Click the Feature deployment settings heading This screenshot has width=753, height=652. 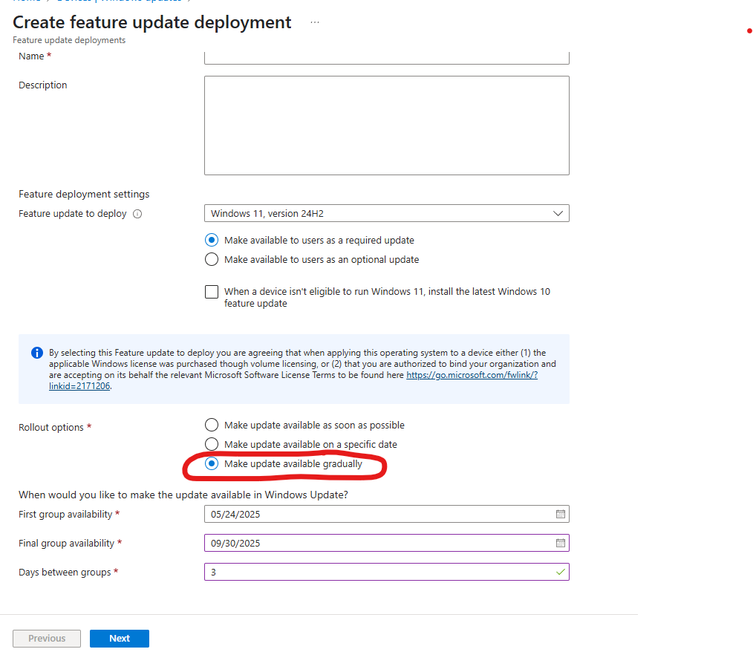[x=84, y=194]
